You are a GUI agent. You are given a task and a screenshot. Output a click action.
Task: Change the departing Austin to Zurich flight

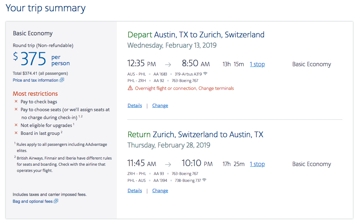[160, 106]
